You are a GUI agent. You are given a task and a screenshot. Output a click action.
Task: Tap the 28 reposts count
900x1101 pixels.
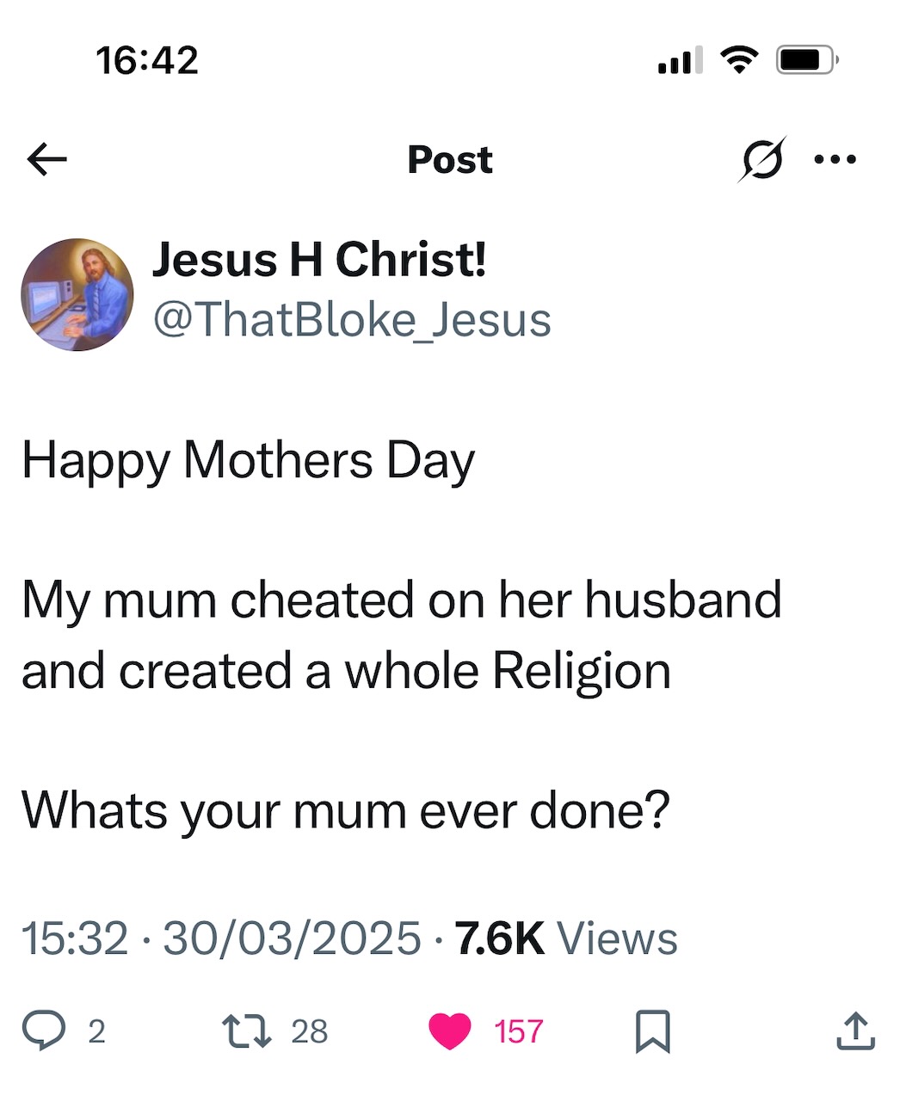pyautogui.click(x=310, y=1031)
